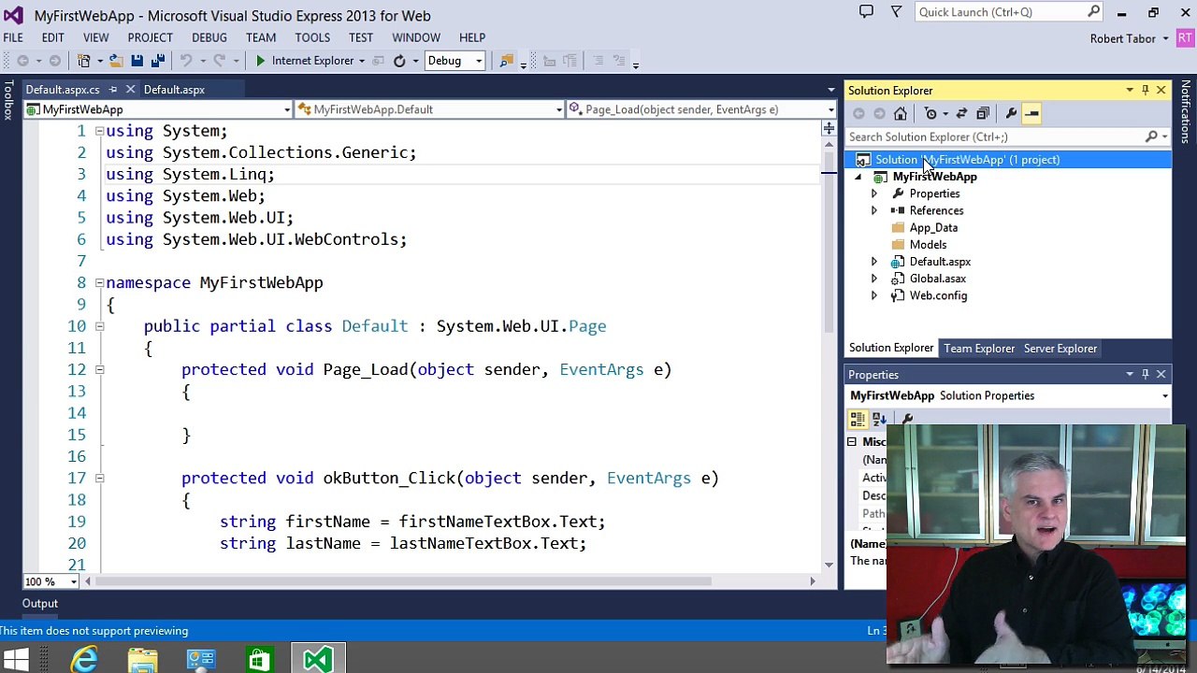The width and height of the screenshot is (1197, 673).
Task: Click the feedback speech bubble icon
Action: [x=866, y=12]
